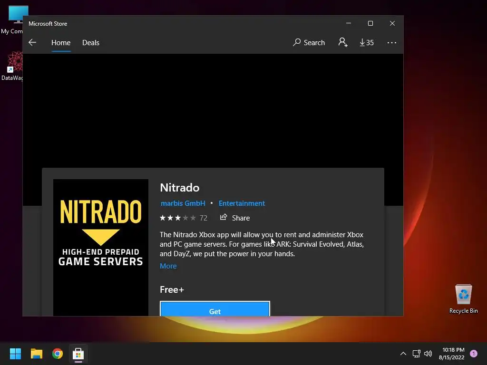Switch to the Deals tab
The height and width of the screenshot is (365, 487).
[x=91, y=42]
